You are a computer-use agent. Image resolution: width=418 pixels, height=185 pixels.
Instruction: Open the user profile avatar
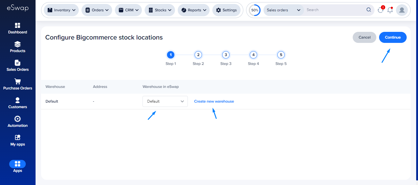(x=401, y=10)
